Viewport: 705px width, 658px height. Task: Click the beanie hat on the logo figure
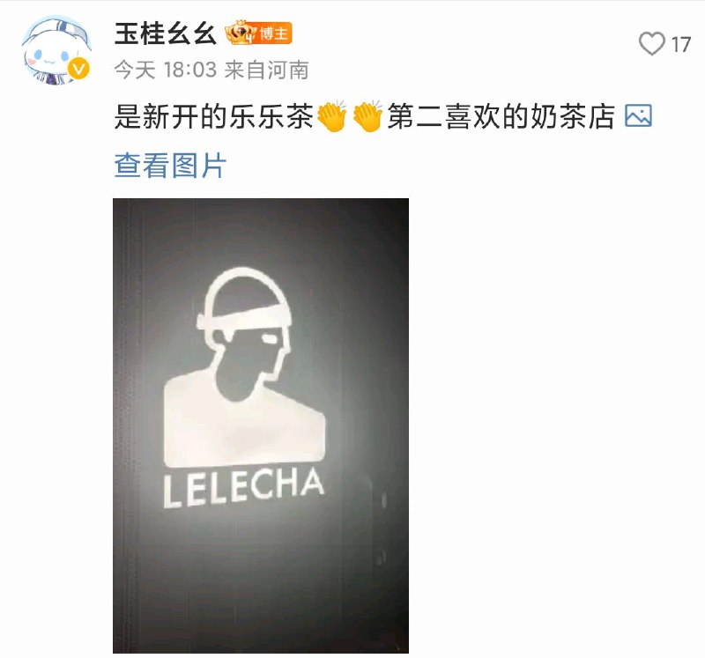(245, 299)
